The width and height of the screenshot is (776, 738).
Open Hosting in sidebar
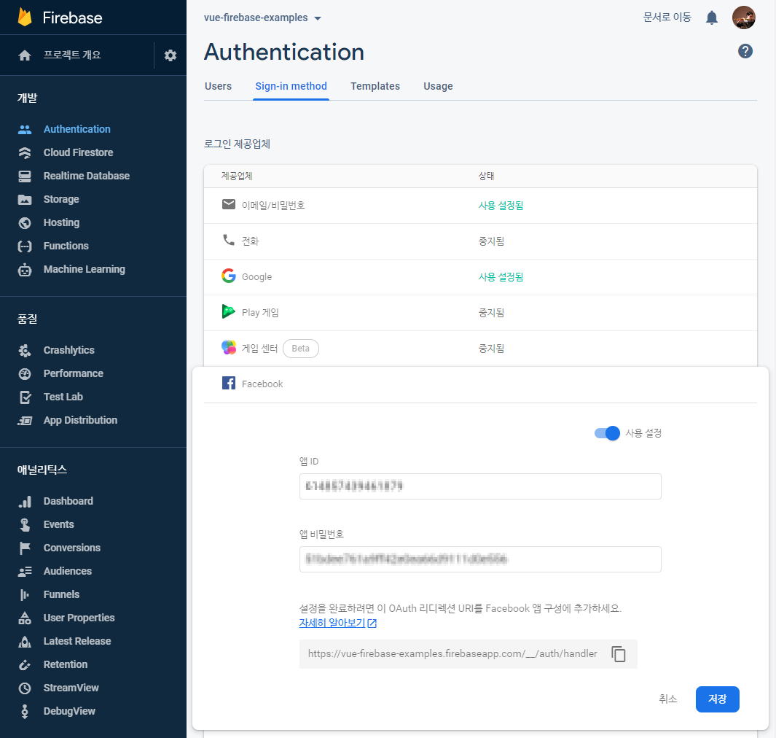tap(61, 223)
